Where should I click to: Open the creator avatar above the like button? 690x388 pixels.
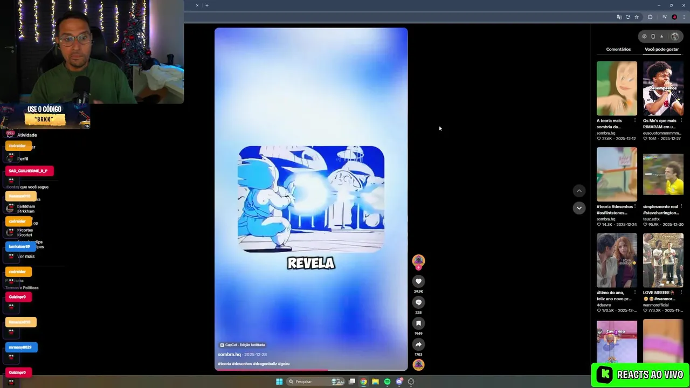tap(418, 261)
